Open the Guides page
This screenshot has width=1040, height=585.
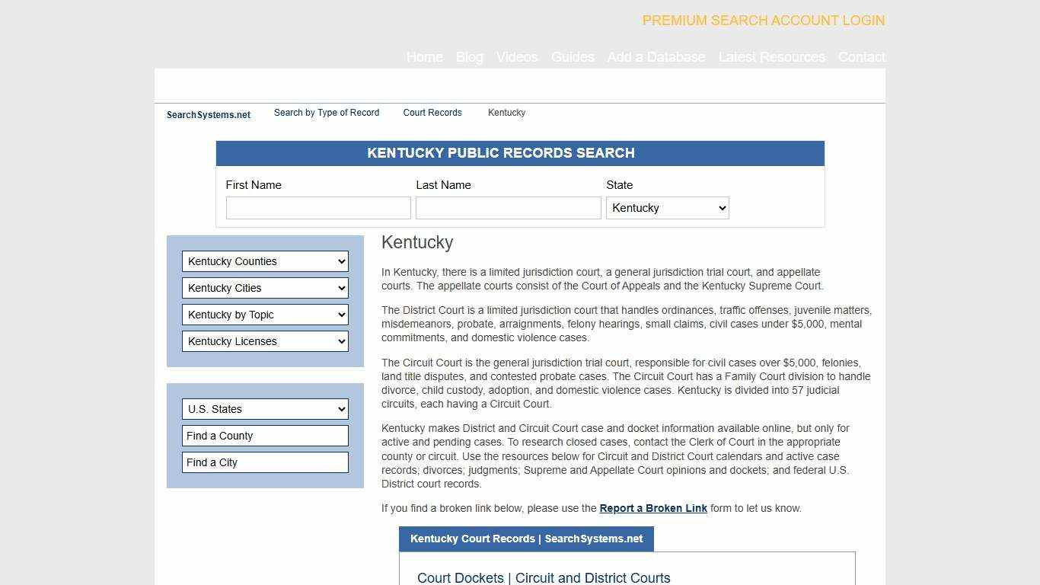click(573, 57)
